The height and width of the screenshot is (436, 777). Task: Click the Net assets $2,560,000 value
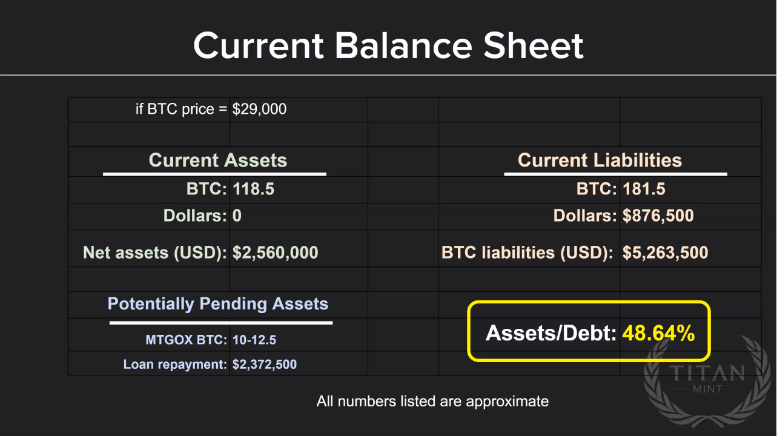(x=276, y=253)
